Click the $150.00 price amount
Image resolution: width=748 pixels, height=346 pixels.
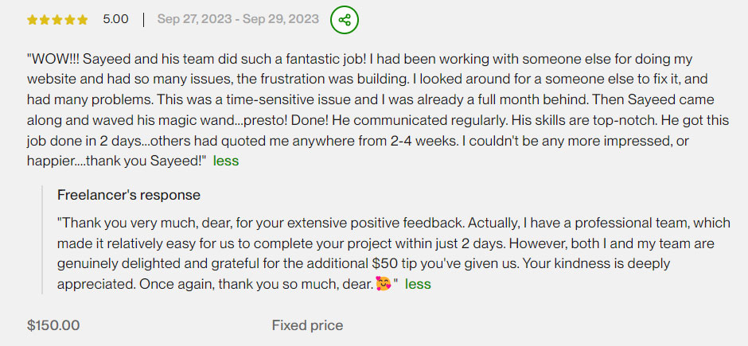(53, 325)
